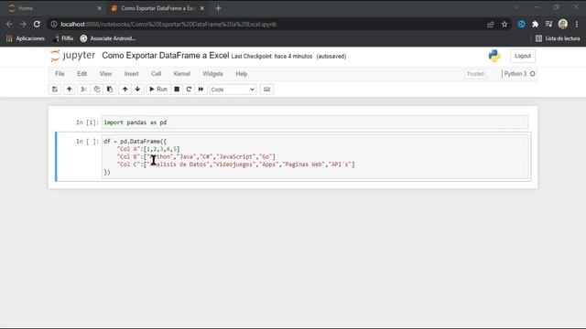This screenshot has height=329, width=586.
Task: Click the Python logo icon
Action: 494,56
